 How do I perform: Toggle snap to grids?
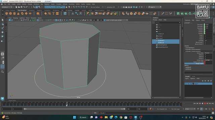coord(74,7)
